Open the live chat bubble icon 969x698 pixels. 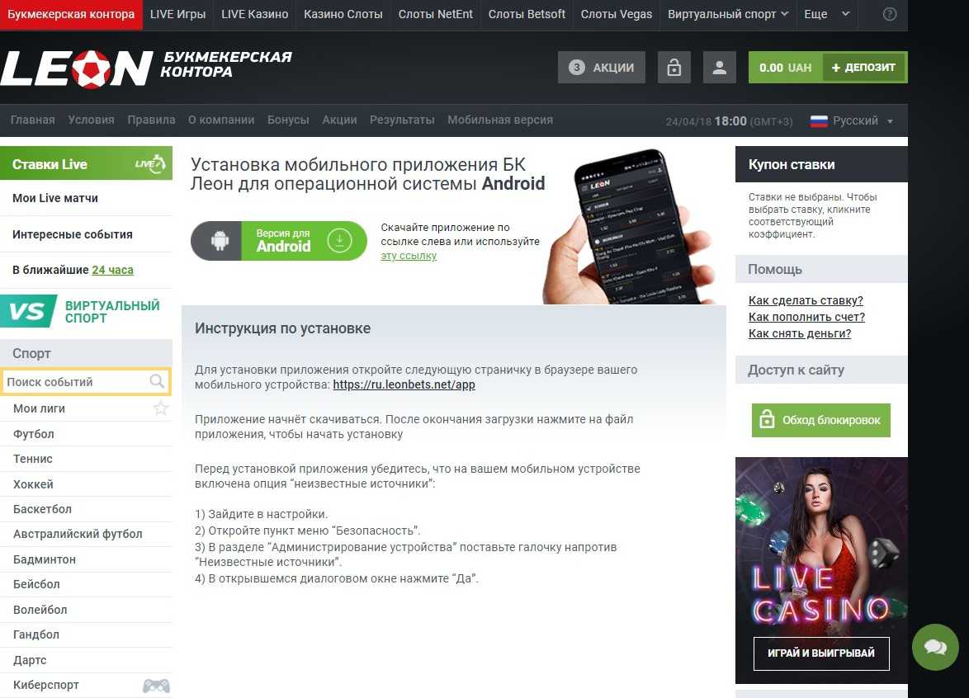tap(935, 647)
